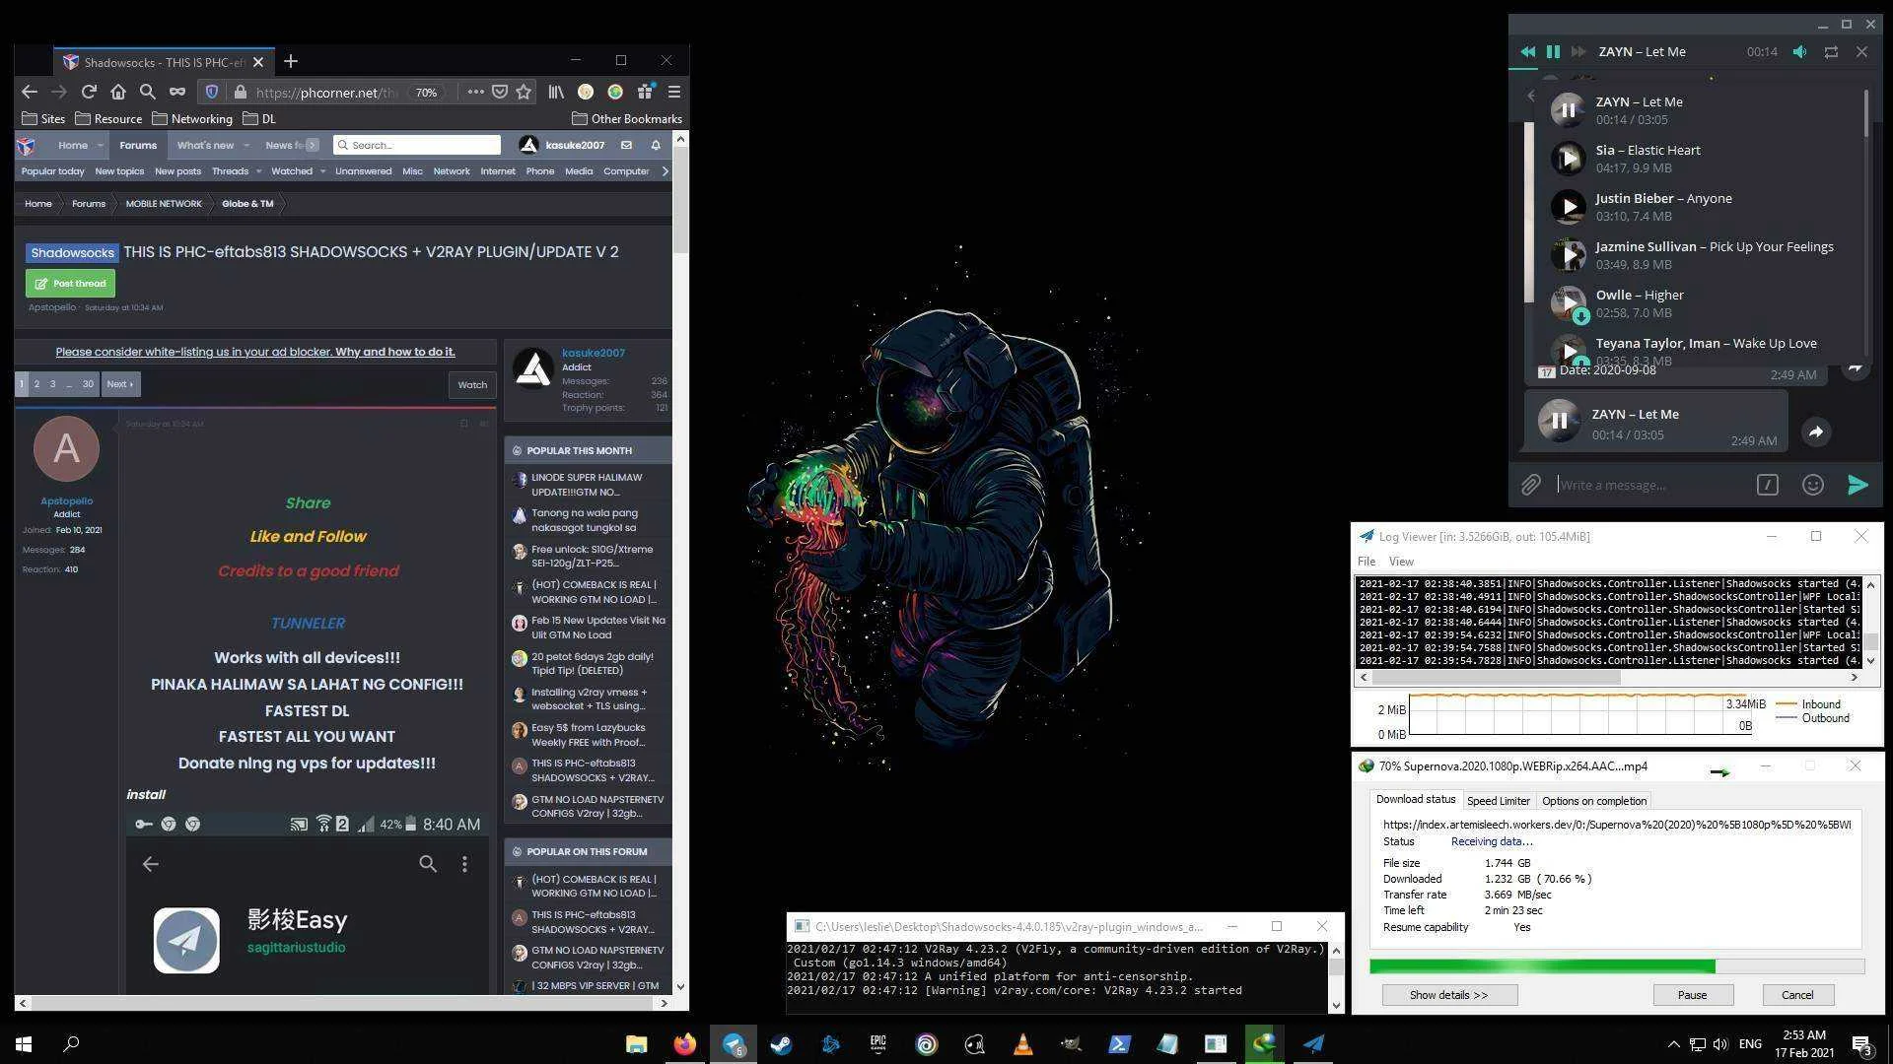Open Firefox home page icon

click(118, 92)
